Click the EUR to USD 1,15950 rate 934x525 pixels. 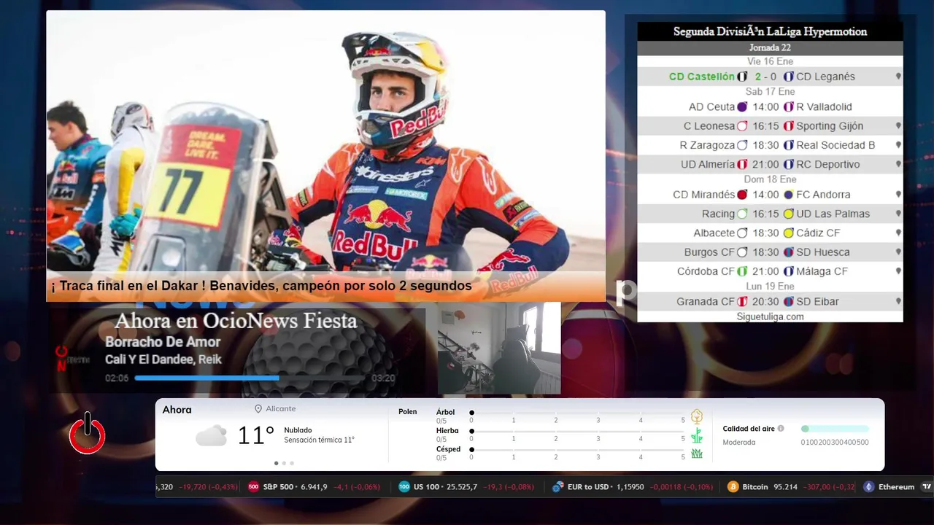pyautogui.click(x=628, y=487)
